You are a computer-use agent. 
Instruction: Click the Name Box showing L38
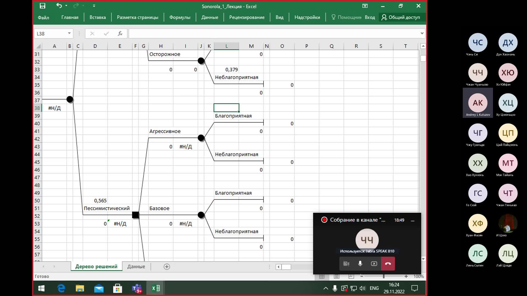point(51,33)
